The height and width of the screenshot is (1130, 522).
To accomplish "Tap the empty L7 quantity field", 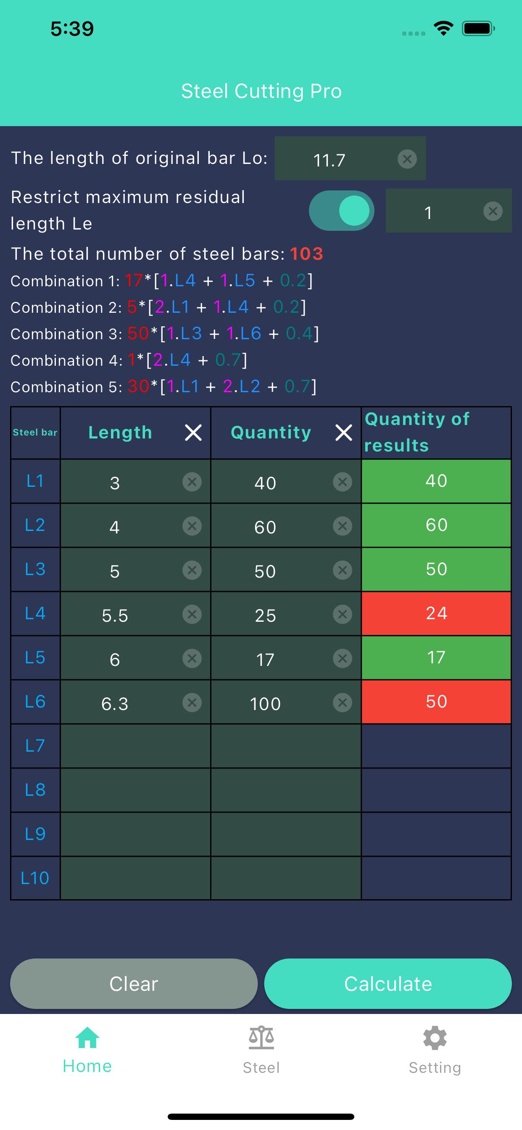I will 286,746.
